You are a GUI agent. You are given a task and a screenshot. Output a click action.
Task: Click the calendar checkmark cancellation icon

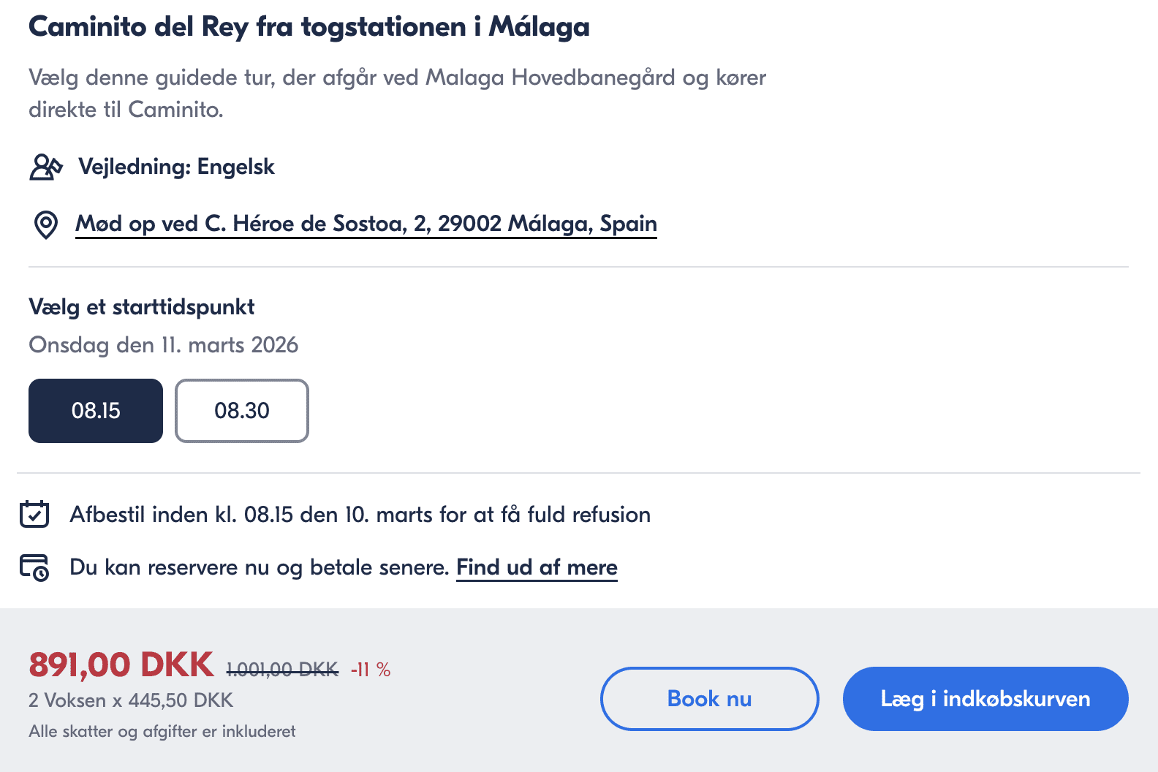click(x=34, y=514)
